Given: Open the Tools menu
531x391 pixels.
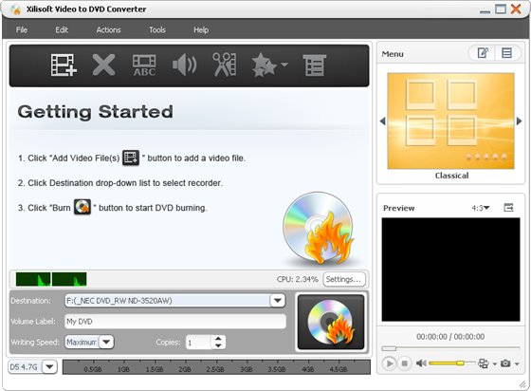Looking at the screenshot, I should pyautogui.click(x=157, y=29).
